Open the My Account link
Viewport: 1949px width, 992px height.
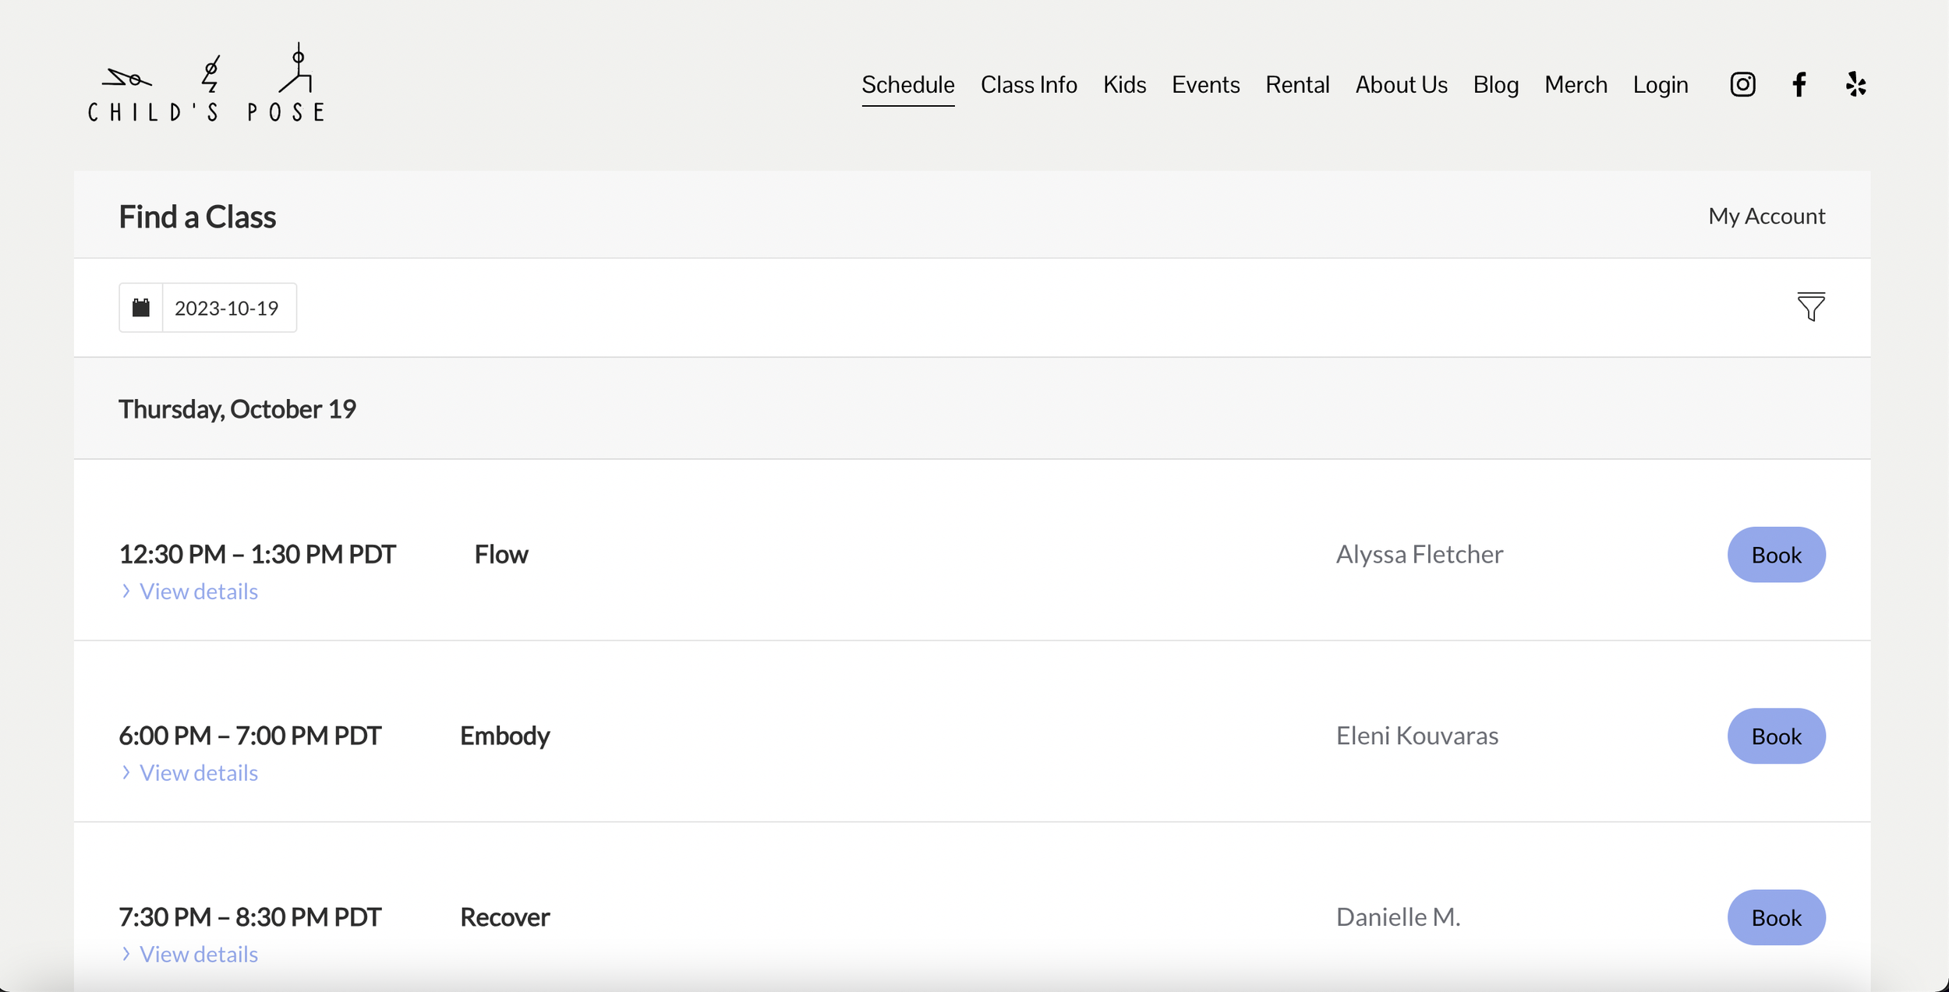click(x=1766, y=216)
